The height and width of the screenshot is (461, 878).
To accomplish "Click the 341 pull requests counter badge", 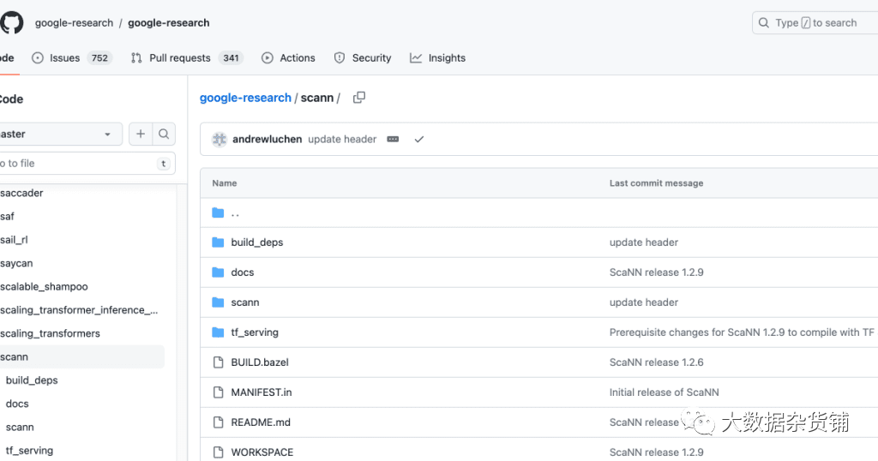I will (231, 58).
